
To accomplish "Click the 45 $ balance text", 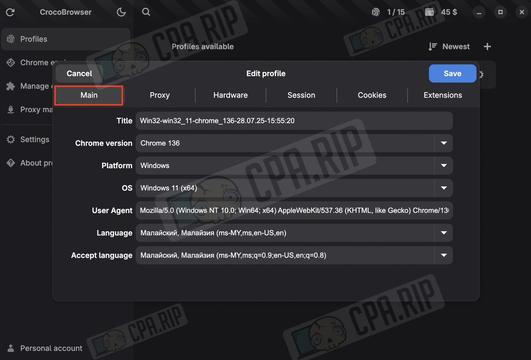I will click(449, 12).
